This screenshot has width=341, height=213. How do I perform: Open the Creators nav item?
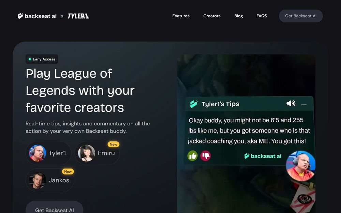tap(212, 16)
